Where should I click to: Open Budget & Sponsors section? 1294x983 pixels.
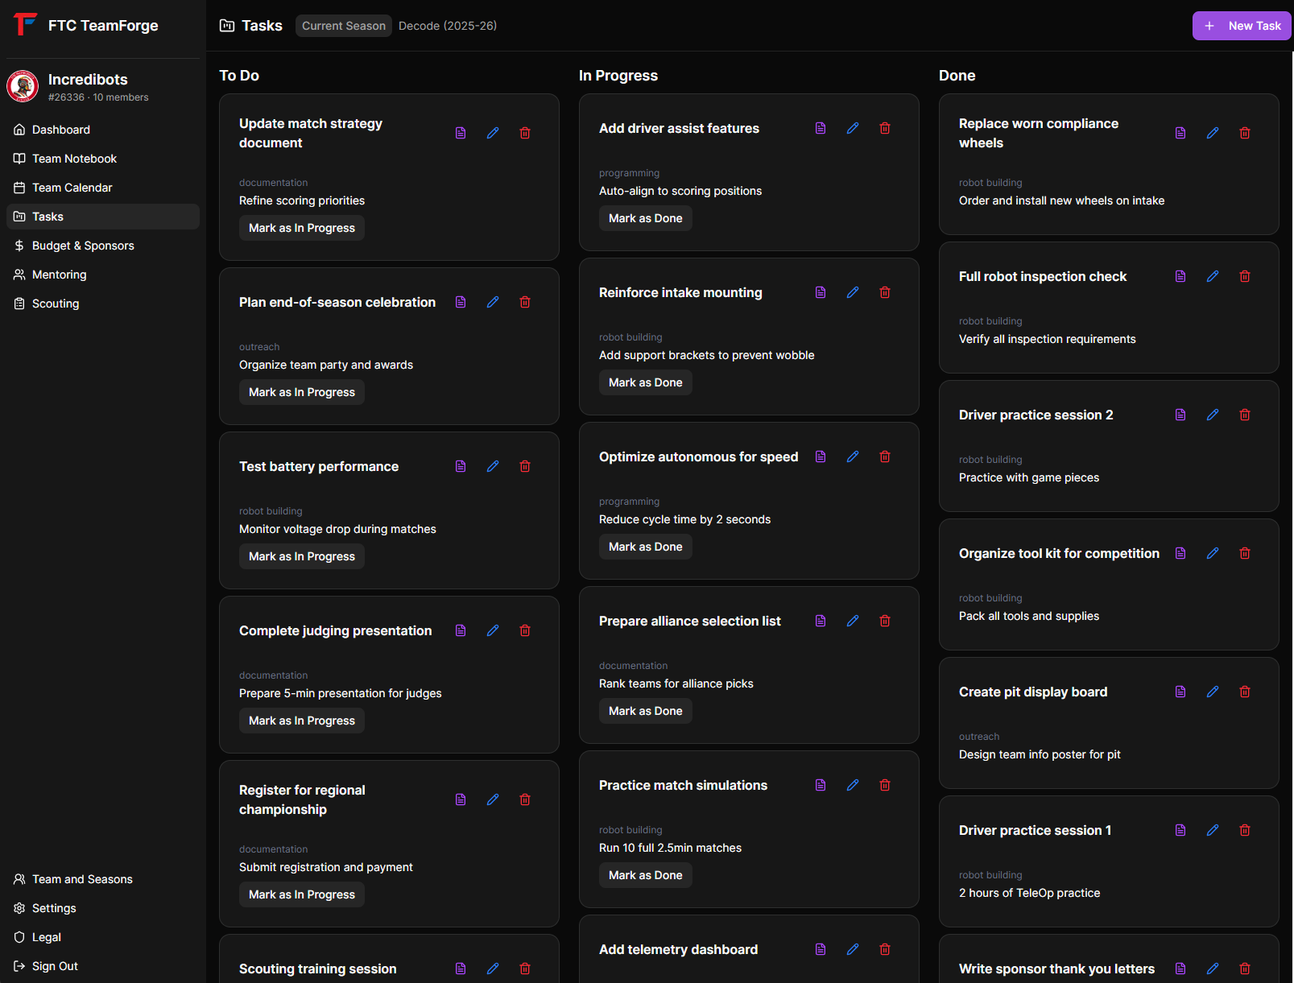pos(83,245)
